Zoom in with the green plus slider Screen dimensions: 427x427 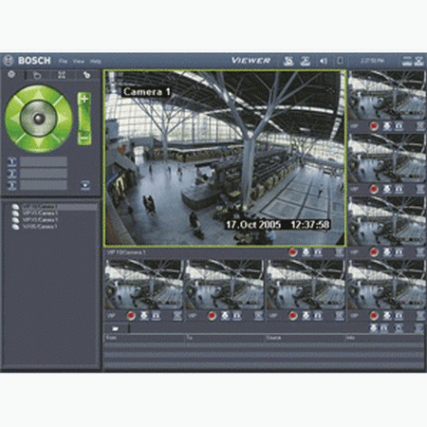click(84, 99)
